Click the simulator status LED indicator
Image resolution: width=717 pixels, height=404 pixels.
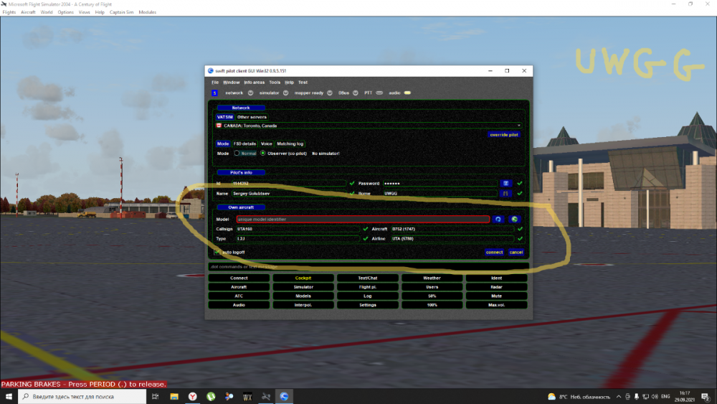click(285, 93)
